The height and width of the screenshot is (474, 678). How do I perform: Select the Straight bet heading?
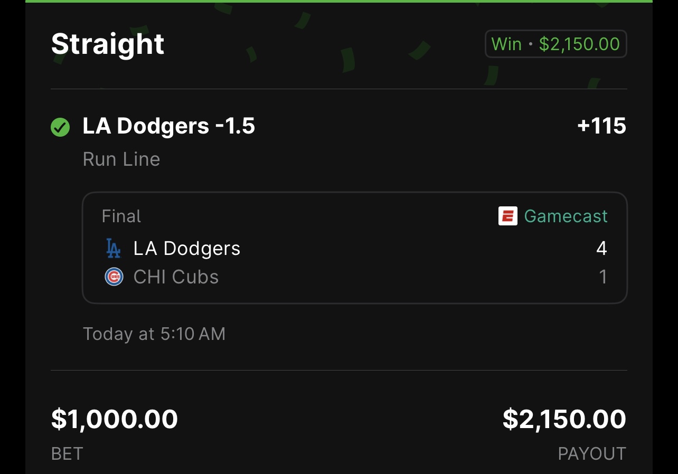[108, 44]
